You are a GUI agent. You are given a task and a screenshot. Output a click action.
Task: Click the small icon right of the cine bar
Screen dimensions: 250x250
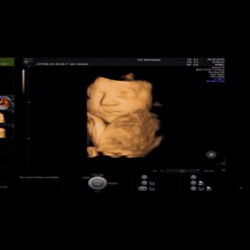pos(223,170)
